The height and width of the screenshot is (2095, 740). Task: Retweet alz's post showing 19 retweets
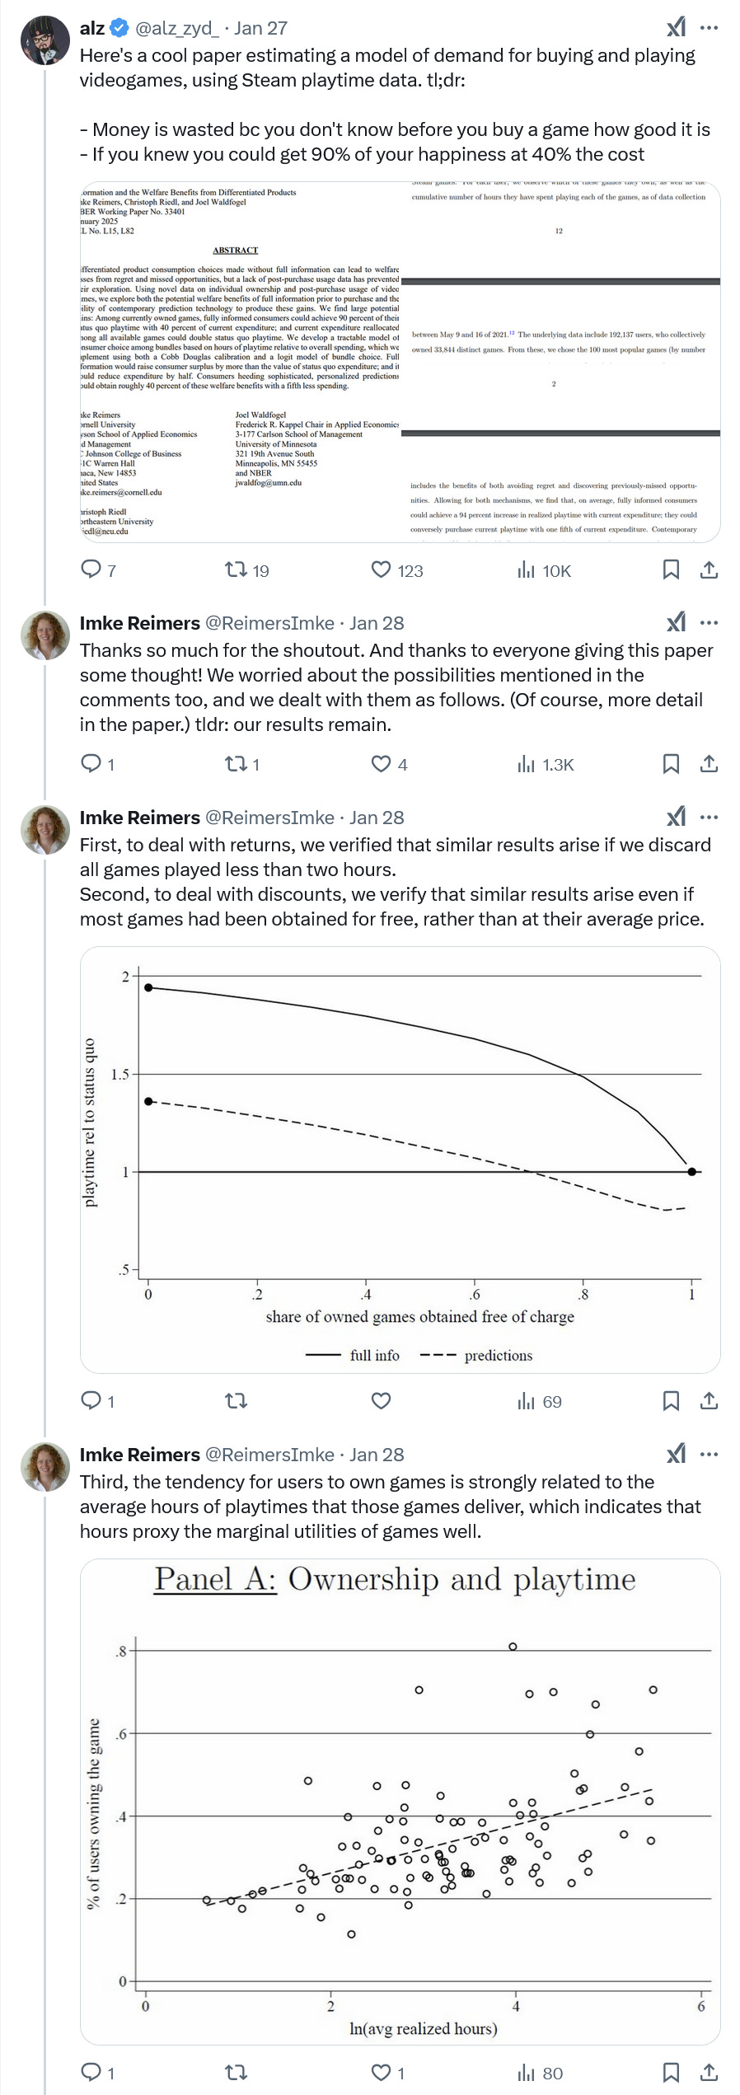pos(247,569)
